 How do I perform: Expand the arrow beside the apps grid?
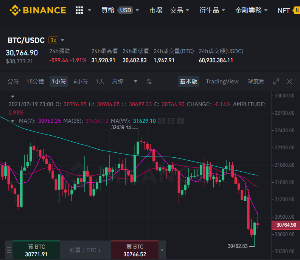90,10
